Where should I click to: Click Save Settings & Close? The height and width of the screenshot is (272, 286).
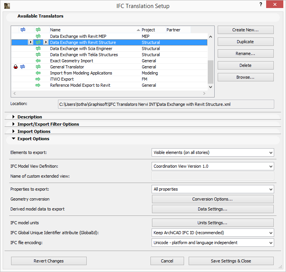click(231, 261)
